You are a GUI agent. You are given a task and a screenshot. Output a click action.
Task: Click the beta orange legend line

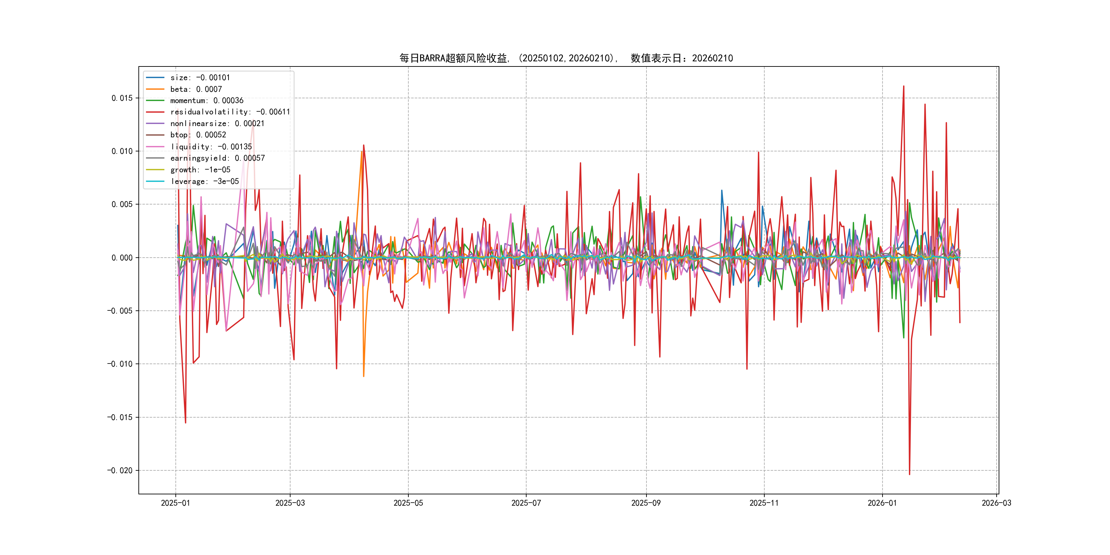click(x=155, y=89)
